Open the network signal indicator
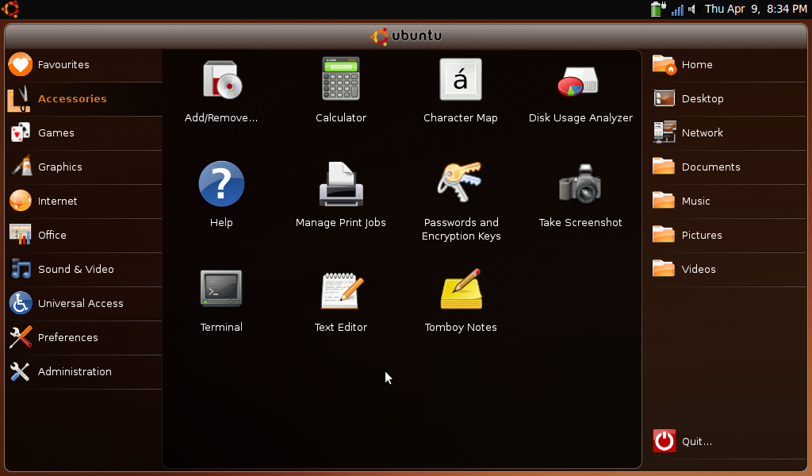The image size is (812, 476). pos(677,10)
